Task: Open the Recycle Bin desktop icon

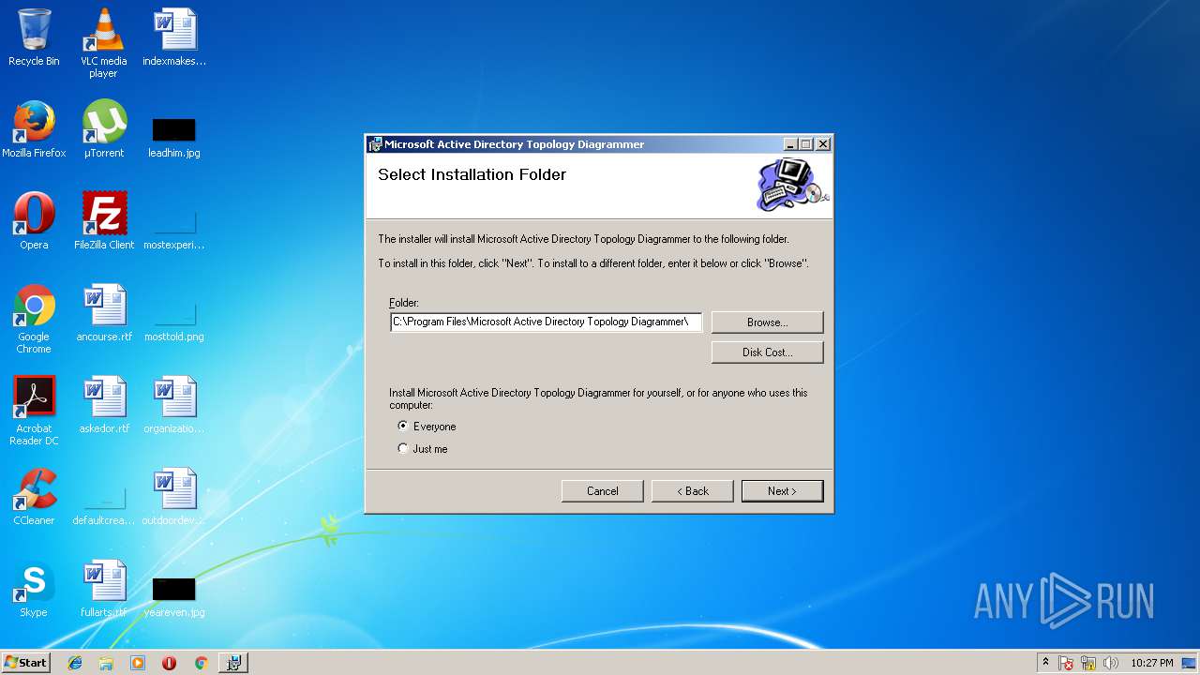Action: coord(34,37)
